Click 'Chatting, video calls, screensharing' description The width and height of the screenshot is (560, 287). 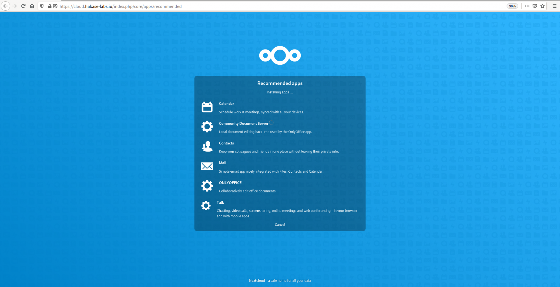coord(287,213)
